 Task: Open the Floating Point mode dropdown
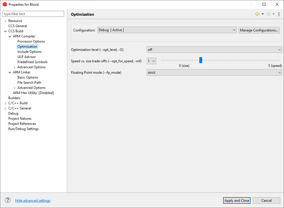(x=214, y=73)
